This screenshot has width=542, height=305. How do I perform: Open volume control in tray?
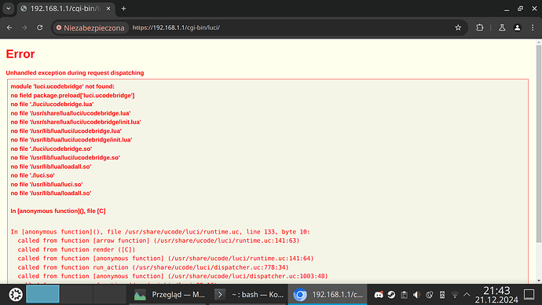(x=416, y=295)
